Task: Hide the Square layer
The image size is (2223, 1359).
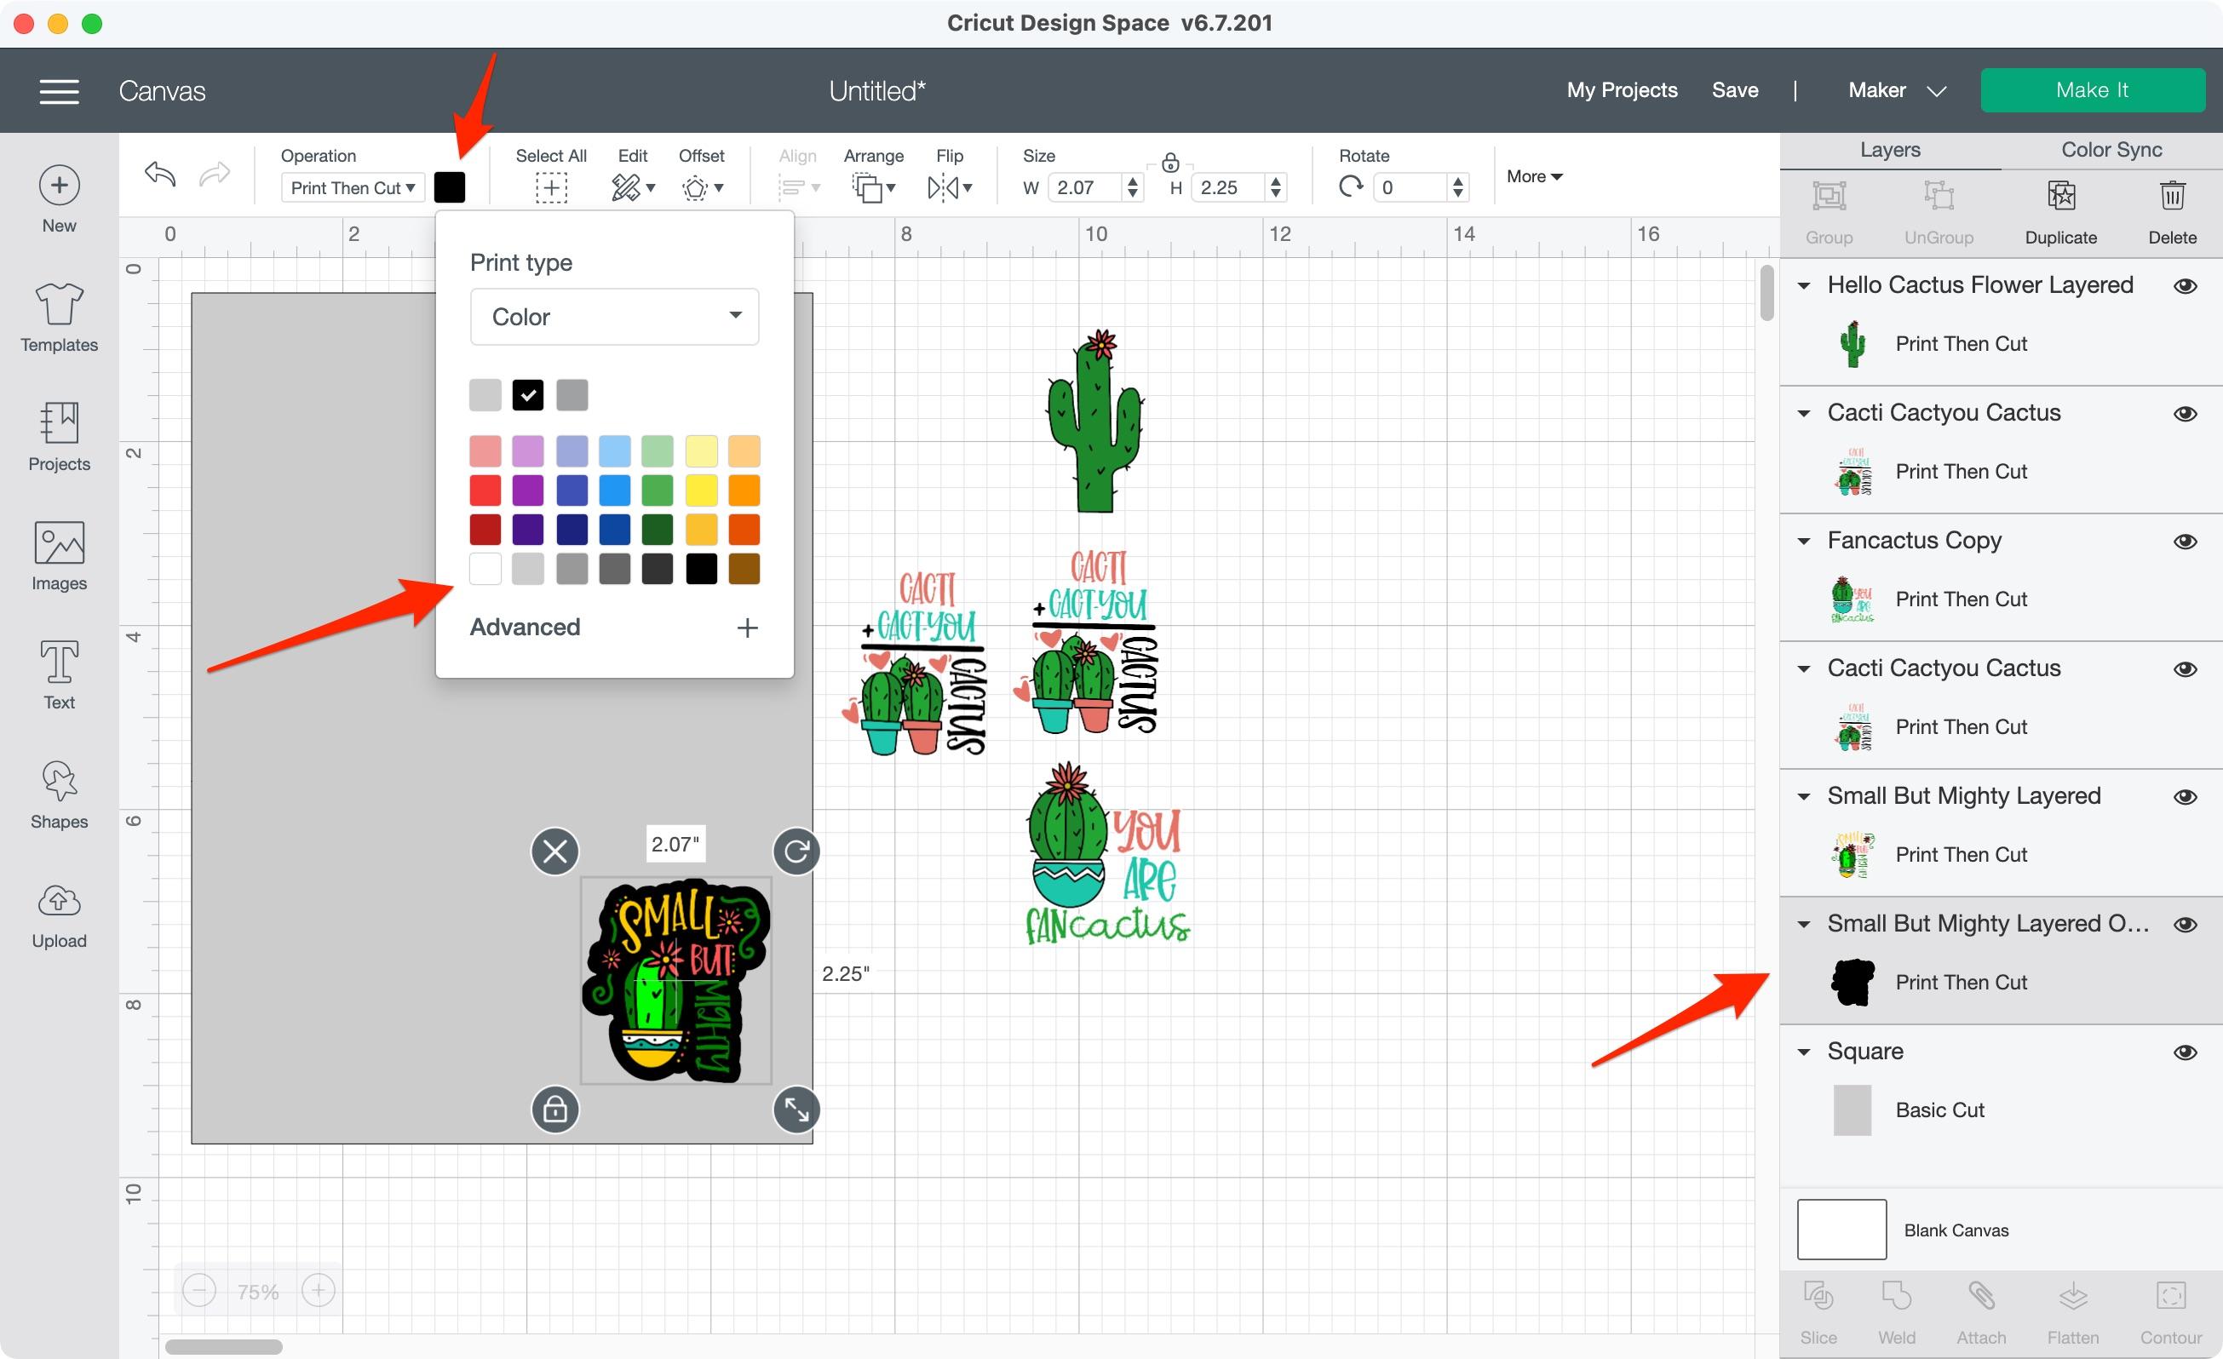Action: tap(2184, 1052)
